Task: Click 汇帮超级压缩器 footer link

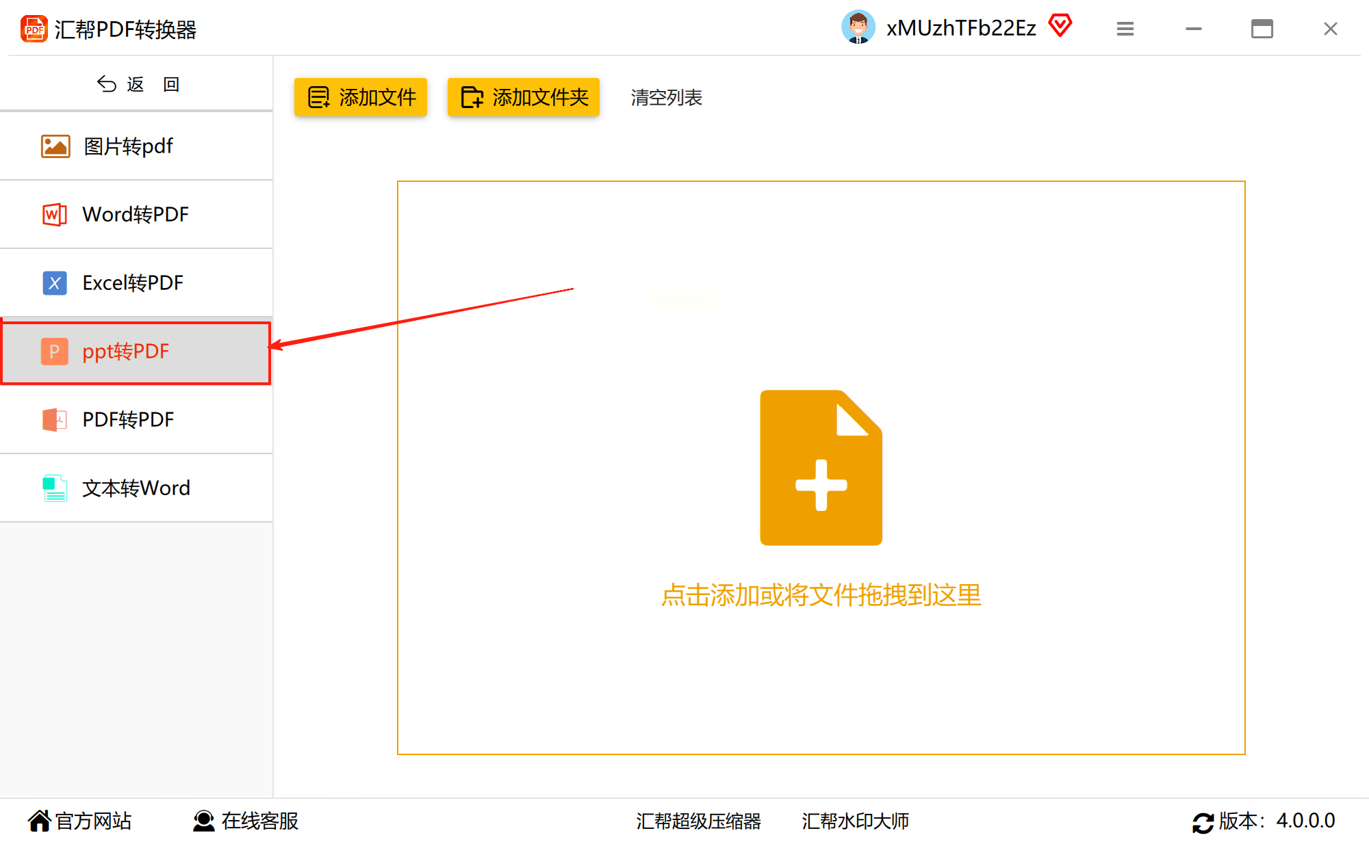Action: (698, 821)
